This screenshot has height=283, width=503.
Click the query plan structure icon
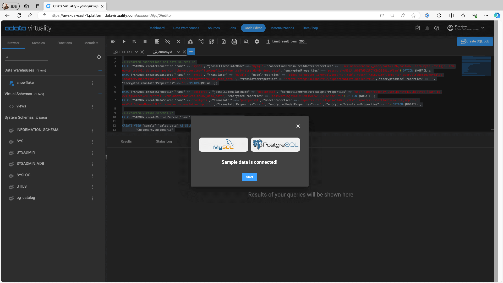pos(201,41)
